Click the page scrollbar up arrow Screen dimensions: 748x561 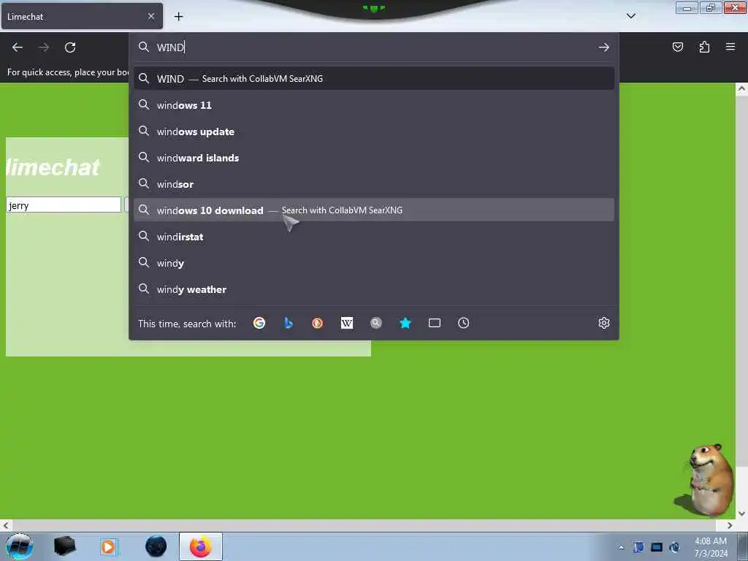[x=741, y=88]
